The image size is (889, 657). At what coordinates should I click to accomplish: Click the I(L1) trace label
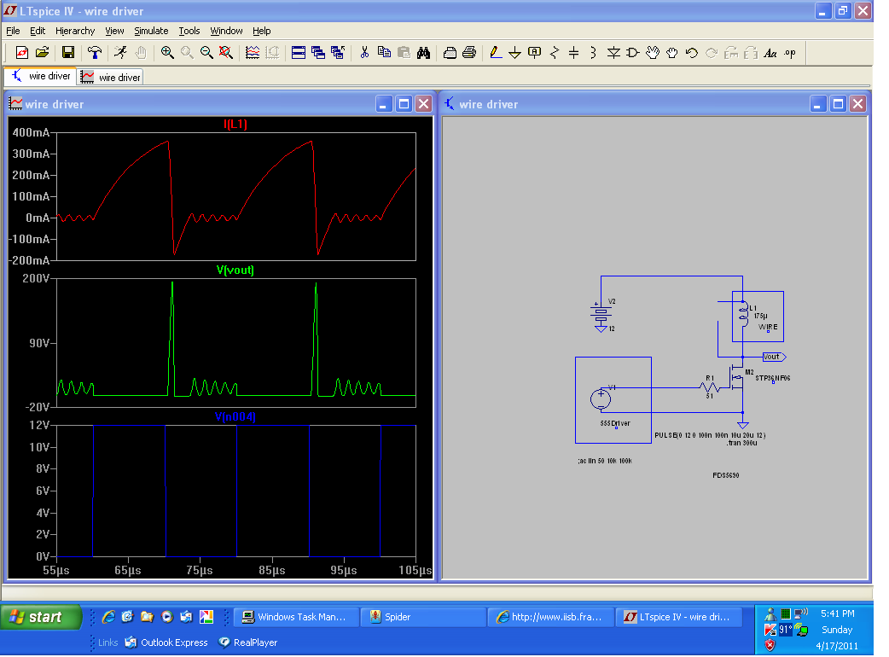[x=235, y=124]
